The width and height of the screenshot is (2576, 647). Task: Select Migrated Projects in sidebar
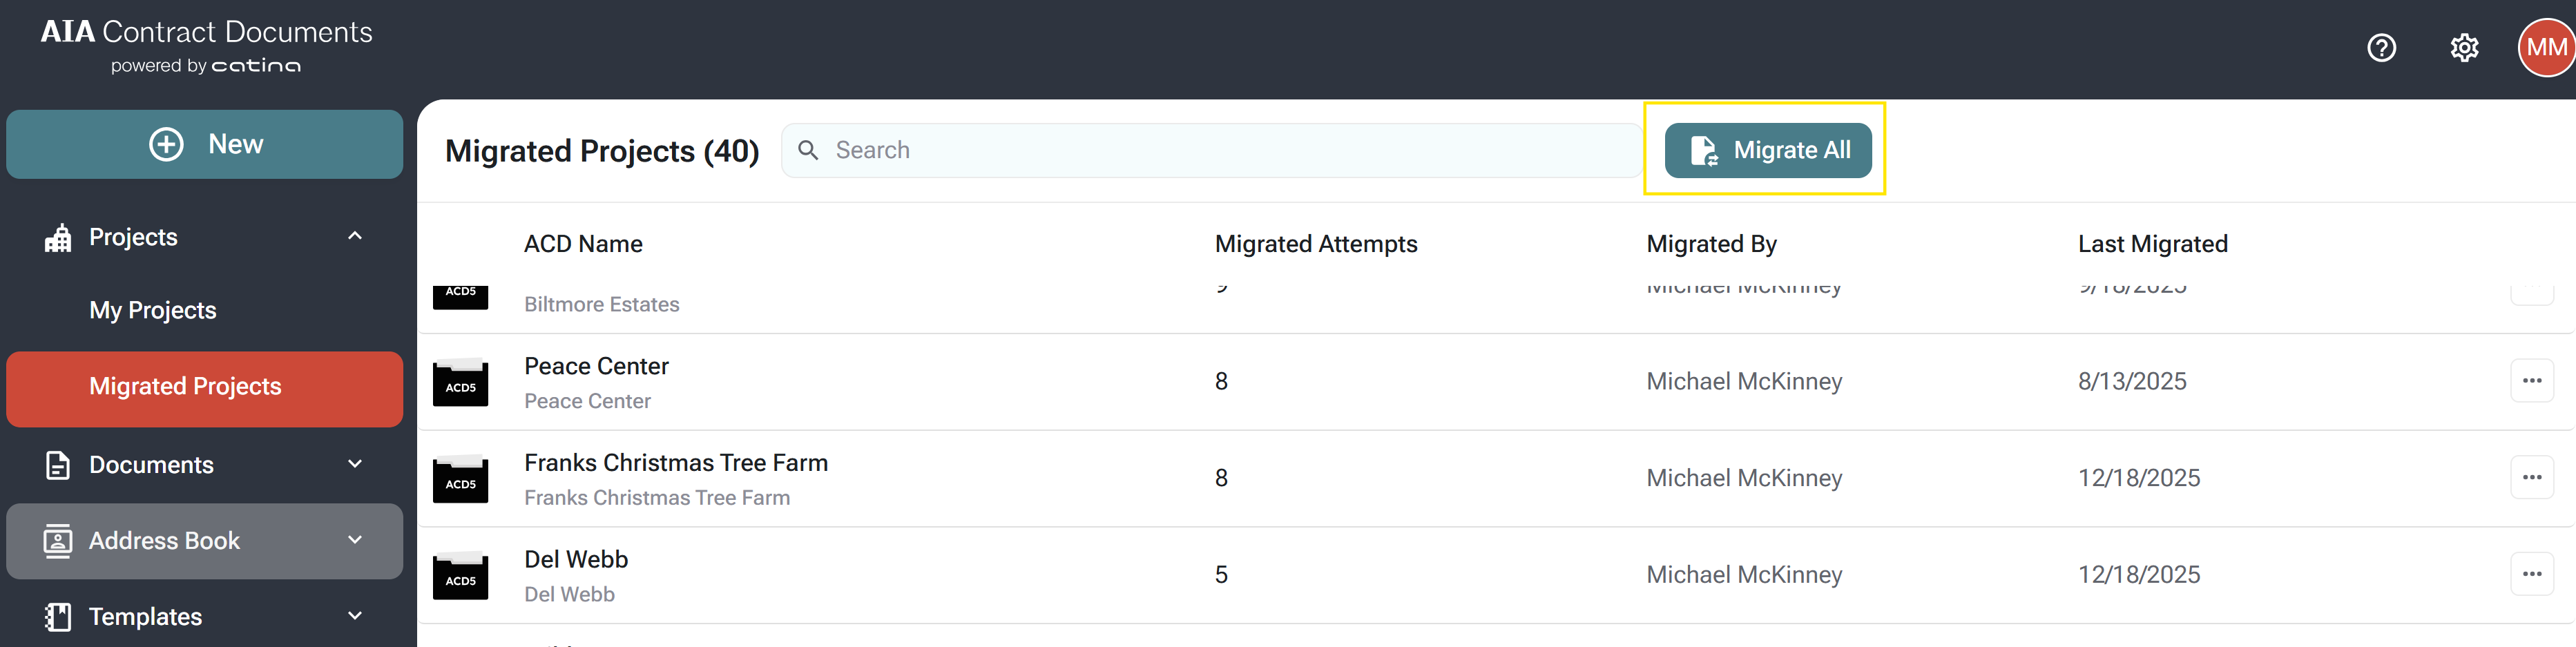point(186,387)
